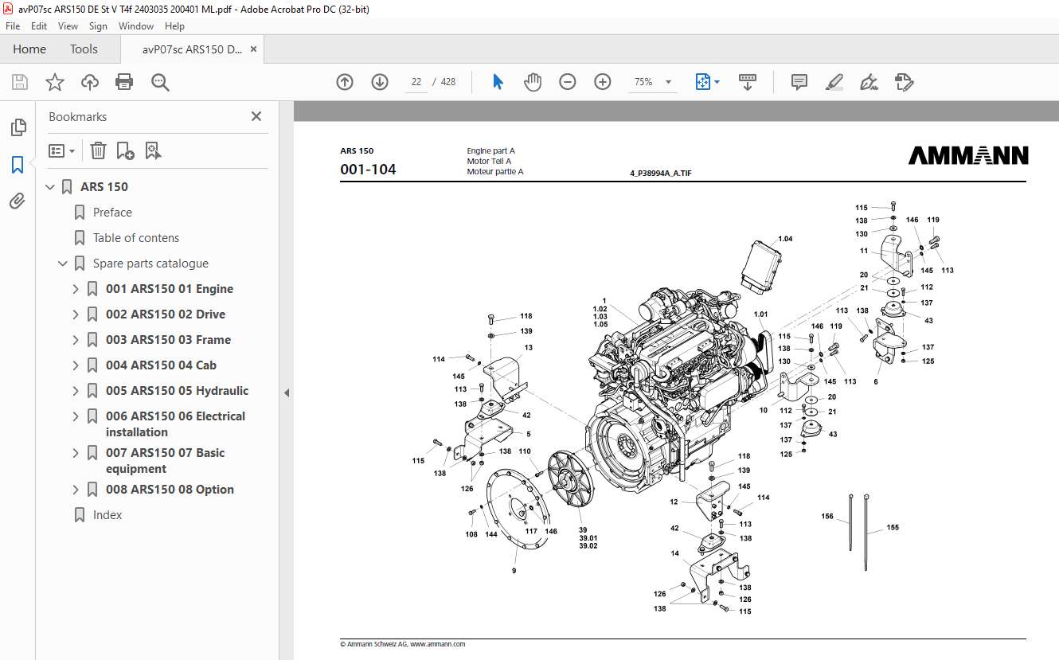Click the page number field showing 22
Viewport: 1059px width, 660px height.
416,82
